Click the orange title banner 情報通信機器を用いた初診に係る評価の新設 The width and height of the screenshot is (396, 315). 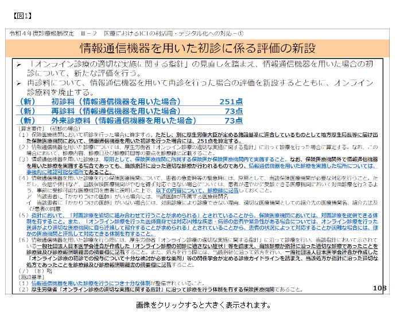coord(197,47)
